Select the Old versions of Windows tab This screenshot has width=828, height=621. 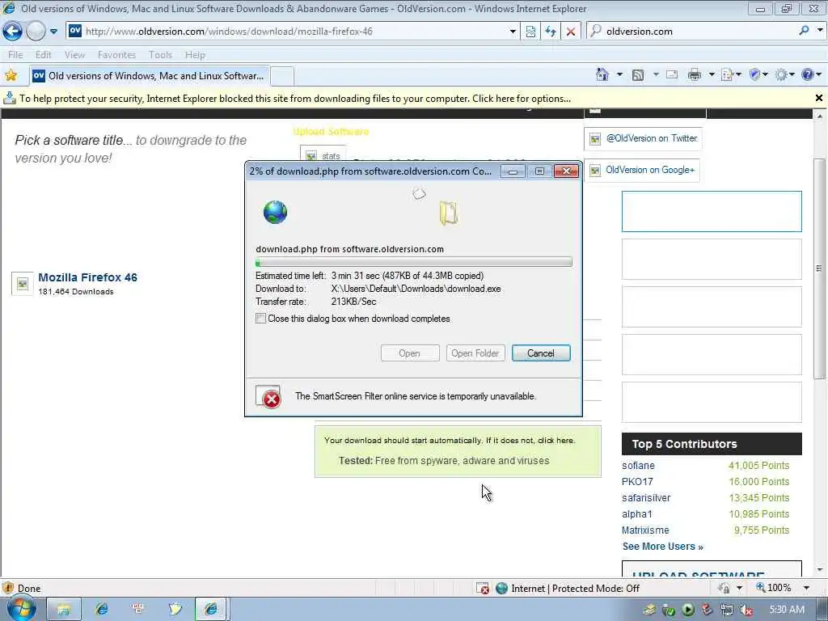[150, 76]
